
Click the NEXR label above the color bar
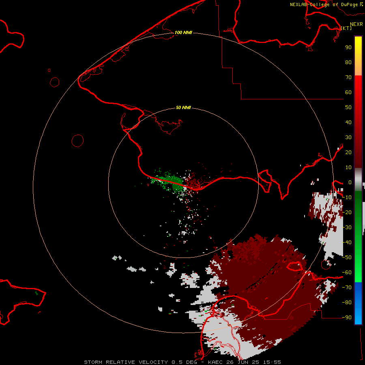[x=356, y=24]
